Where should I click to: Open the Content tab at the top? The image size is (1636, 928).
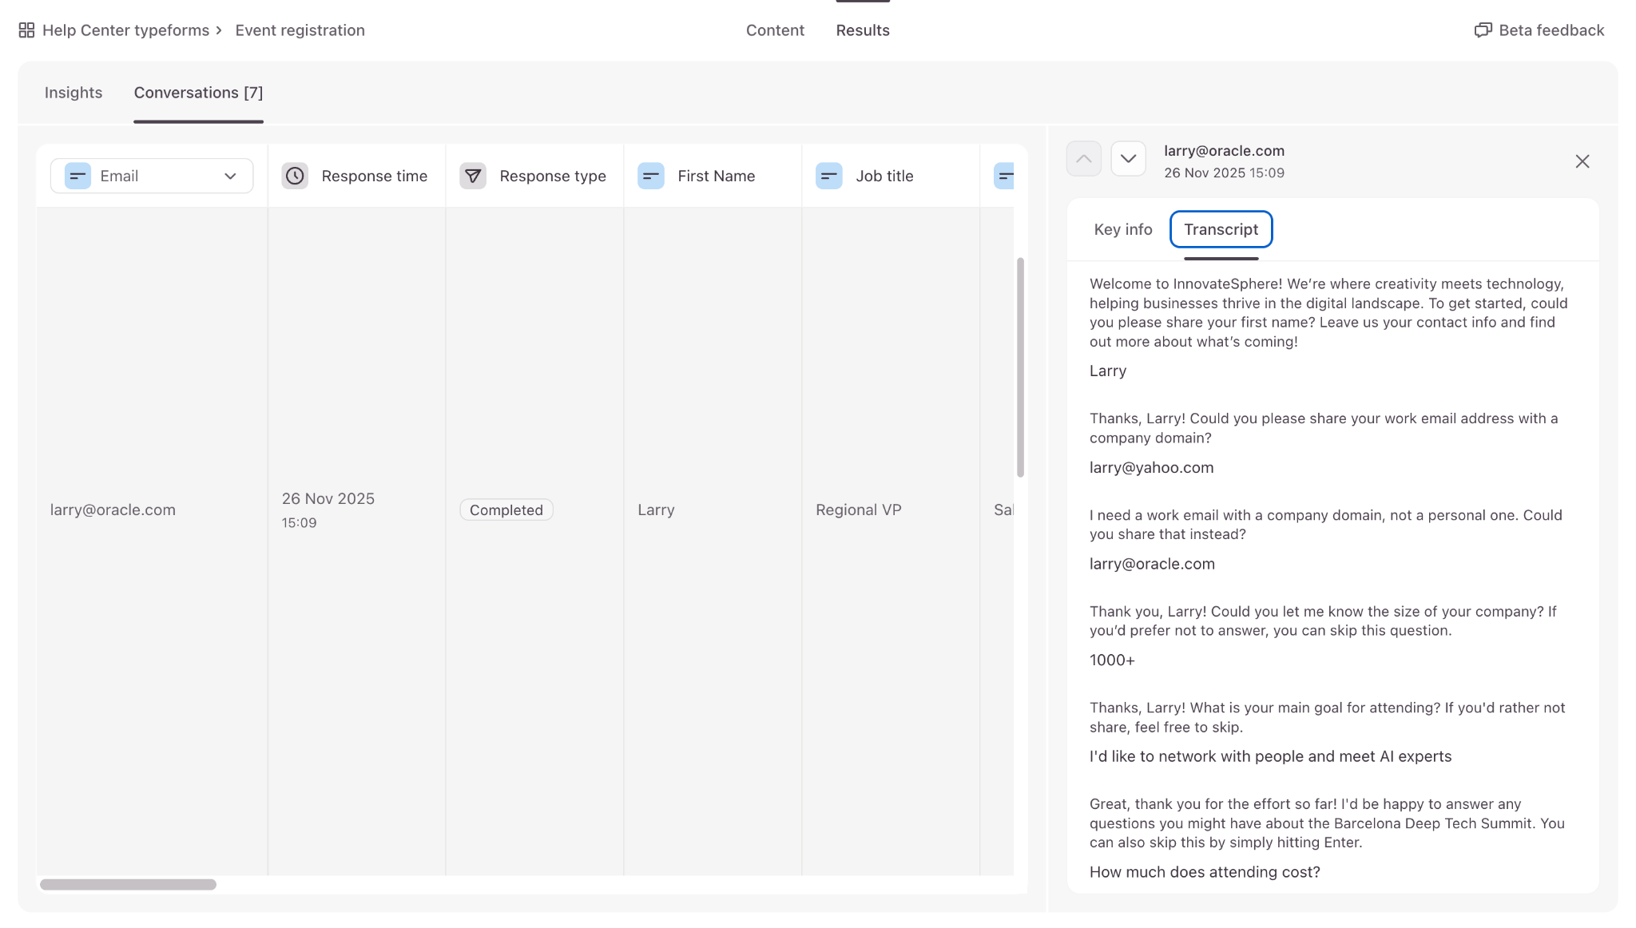tap(774, 30)
